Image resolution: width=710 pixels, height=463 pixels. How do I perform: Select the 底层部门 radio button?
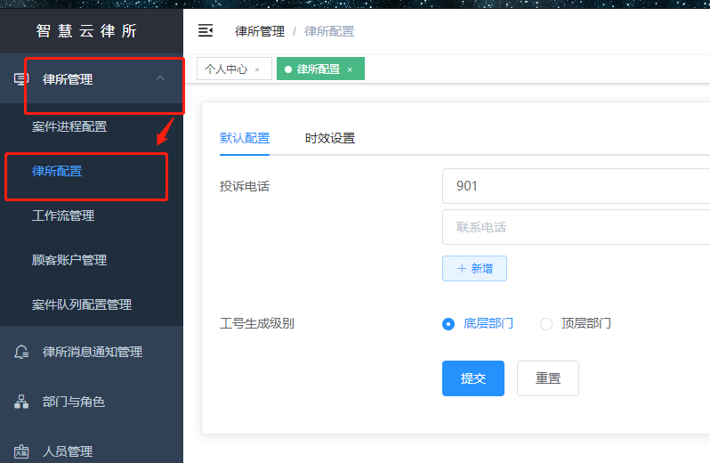tap(448, 324)
